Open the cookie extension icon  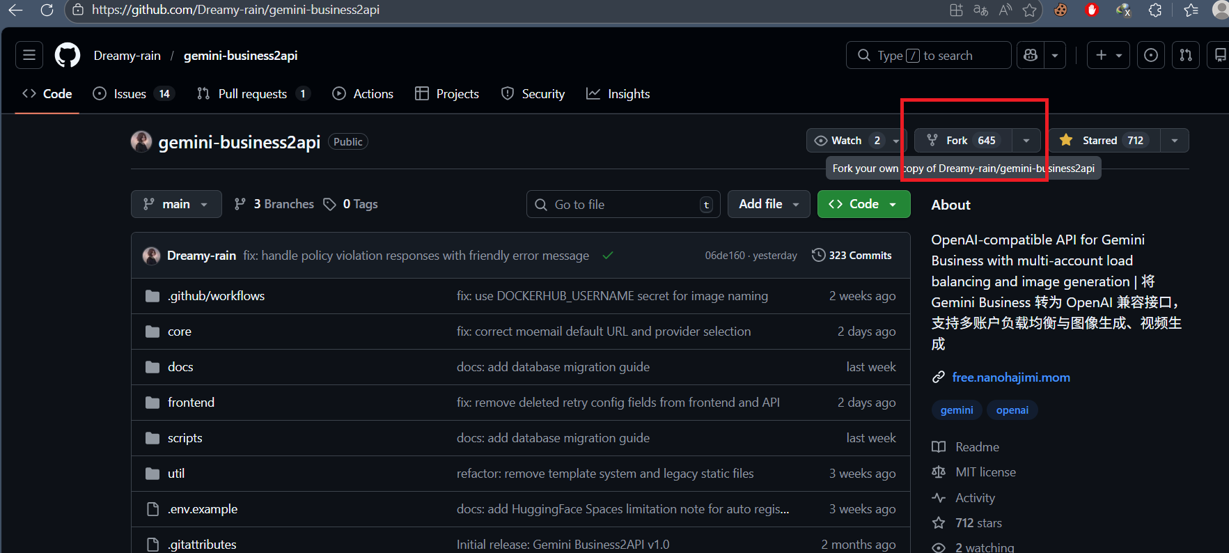(1060, 10)
